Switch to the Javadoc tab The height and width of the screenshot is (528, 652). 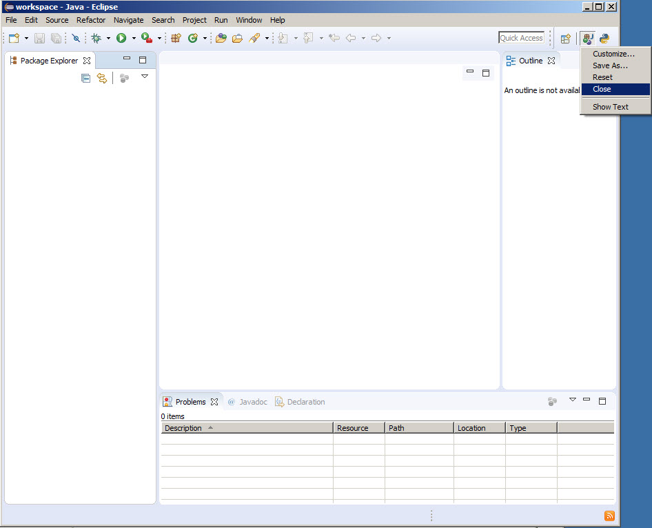pyautogui.click(x=252, y=402)
